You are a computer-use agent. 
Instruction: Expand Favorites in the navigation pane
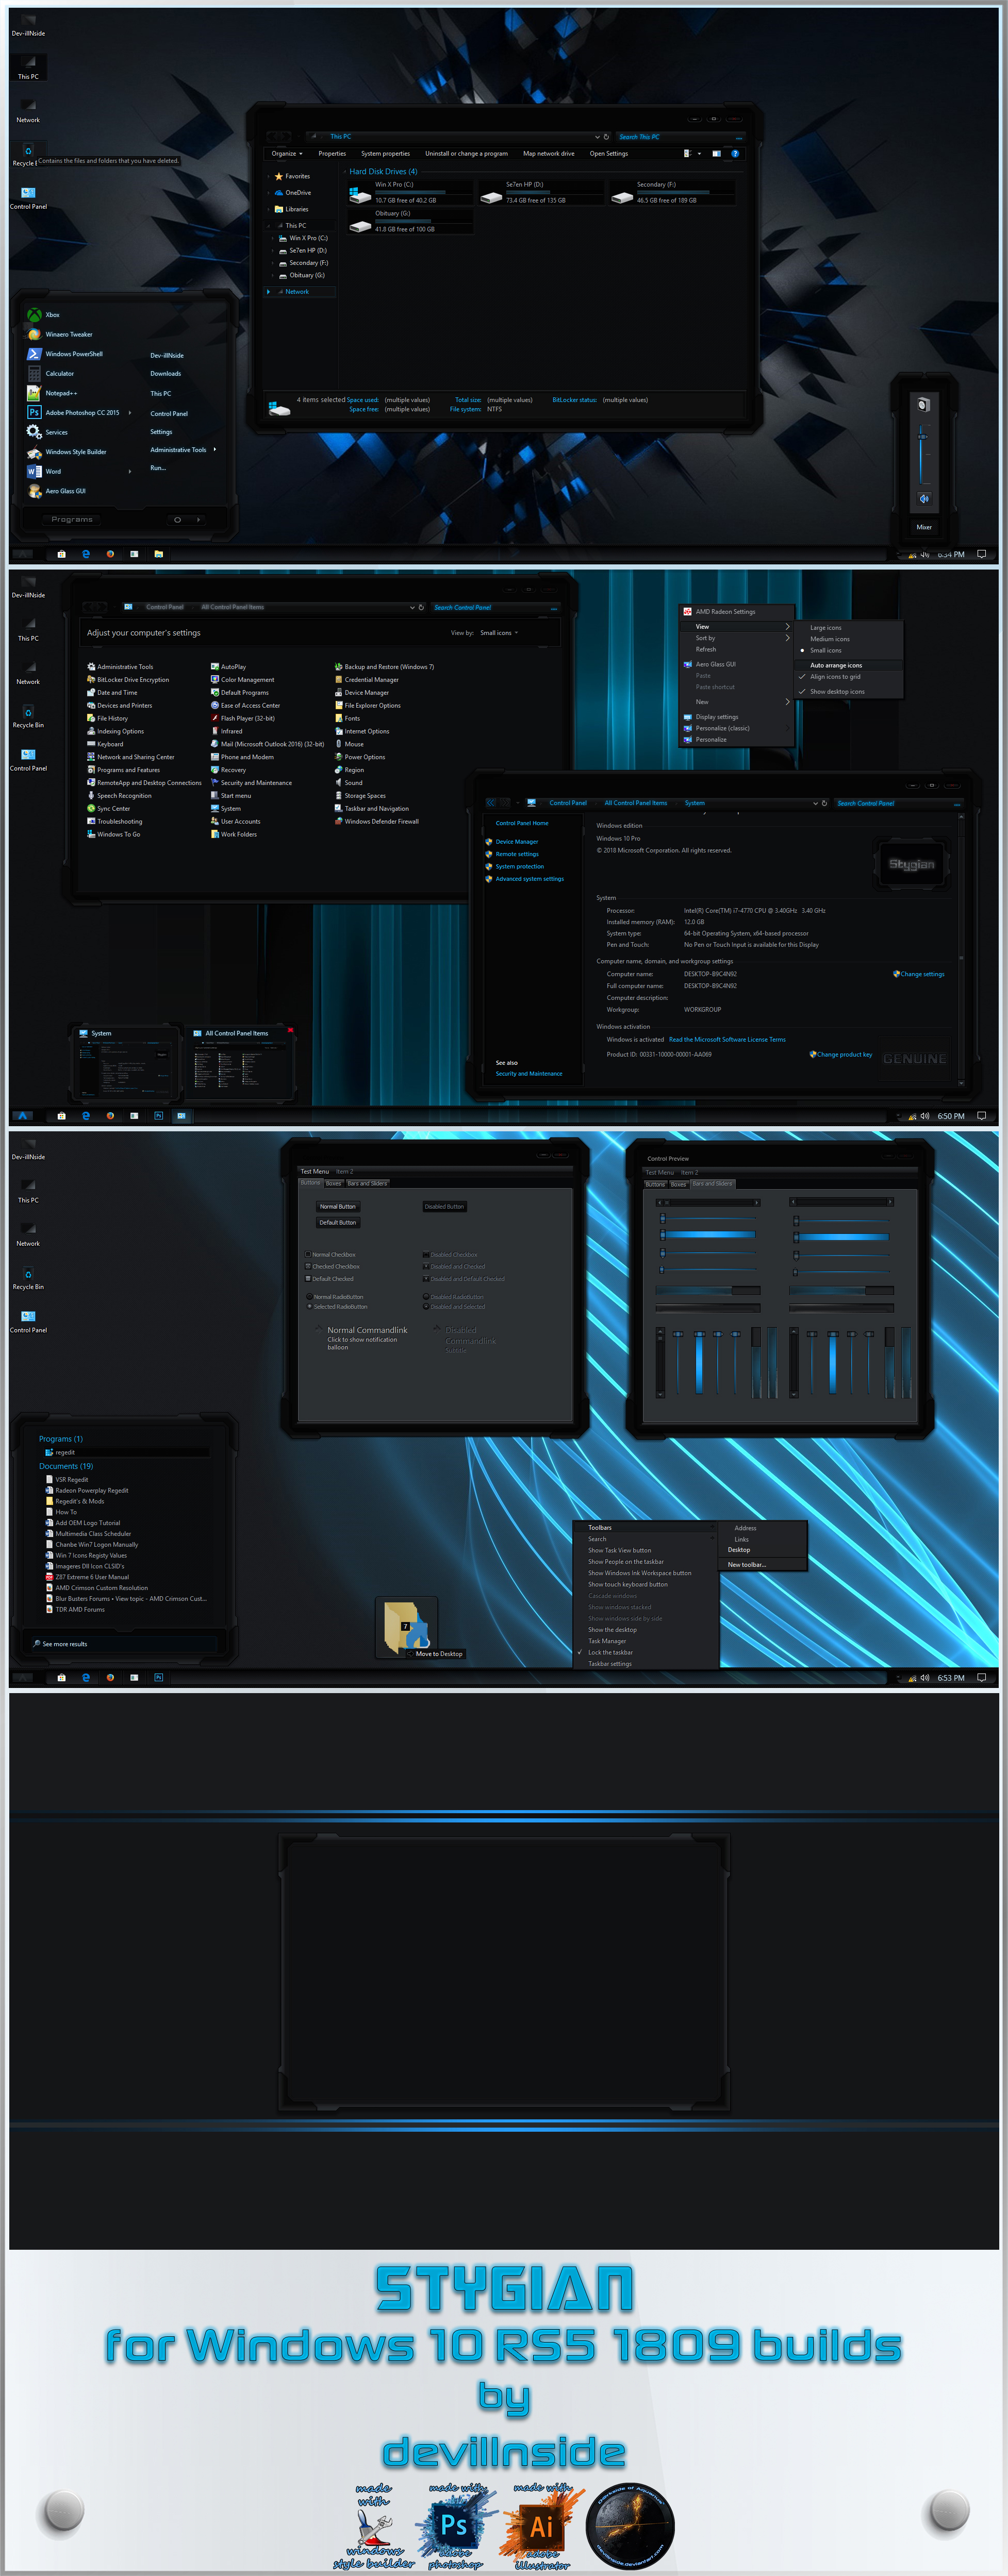(x=269, y=176)
